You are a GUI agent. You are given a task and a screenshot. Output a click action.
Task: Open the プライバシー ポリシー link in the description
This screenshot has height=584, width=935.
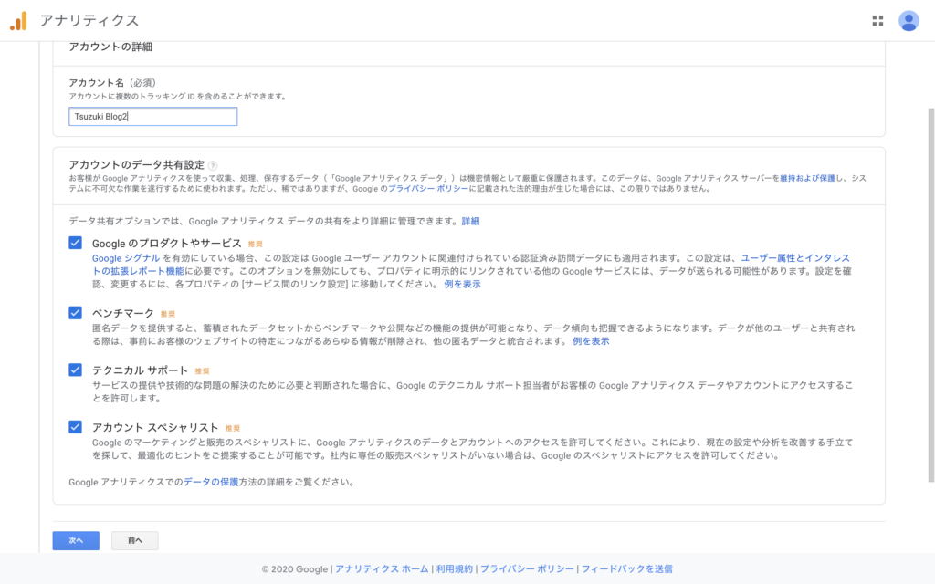(428, 189)
